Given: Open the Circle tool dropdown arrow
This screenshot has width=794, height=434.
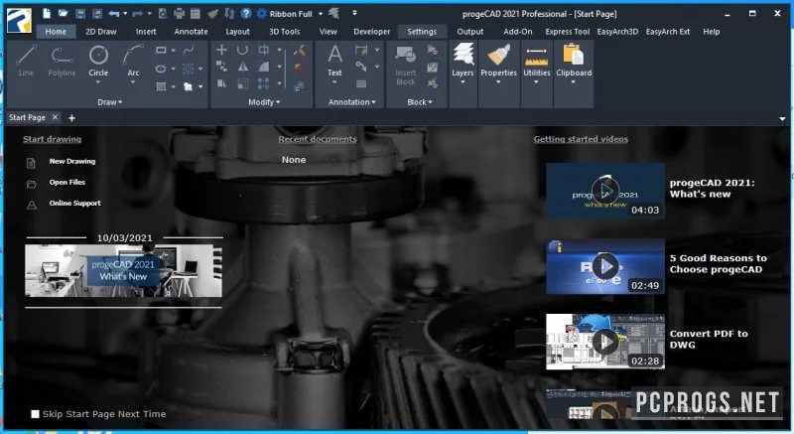Looking at the screenshot, I should point(98,82).
